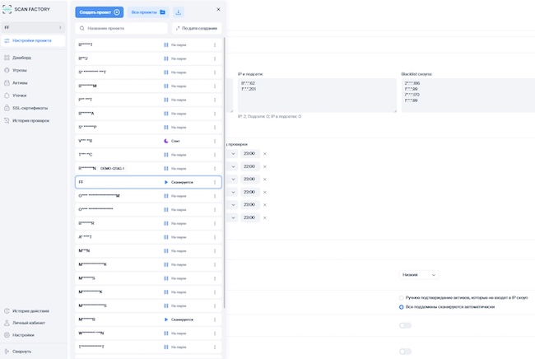Collapse sidebar with Свернуть

[22, 352]
